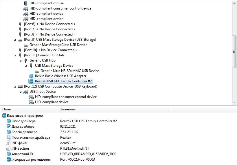237x165 pixels.
Task: Click the driver date value 02.11.2021
Action: [x=68, y=127]
